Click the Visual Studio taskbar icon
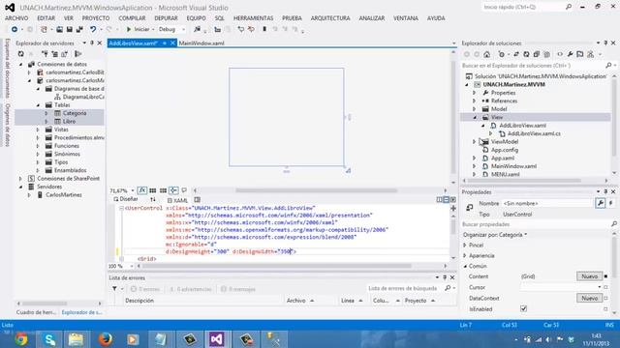This screenshot has height=348, width=620. (x=217, y=339)
